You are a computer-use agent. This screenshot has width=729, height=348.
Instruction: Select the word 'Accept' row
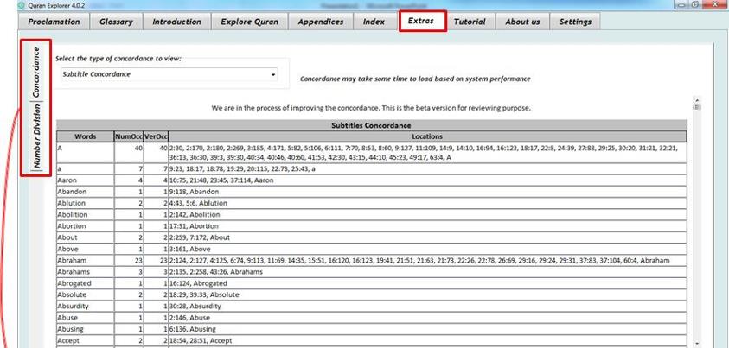[372, 340]
